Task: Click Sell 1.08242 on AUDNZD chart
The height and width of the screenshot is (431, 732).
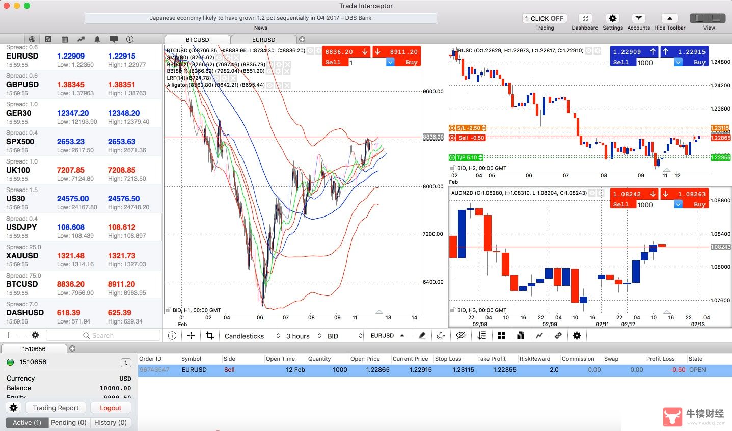Action: coord(634,194)
